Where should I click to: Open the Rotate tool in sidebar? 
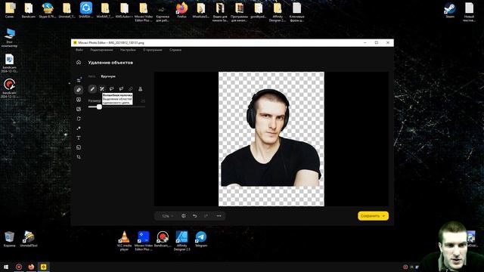click(79, 119)
